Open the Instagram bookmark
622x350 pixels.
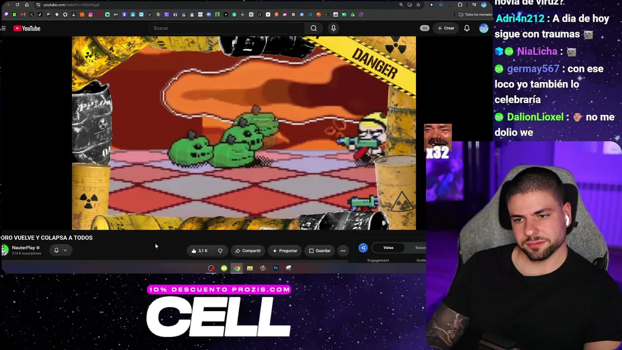point(90,15)
